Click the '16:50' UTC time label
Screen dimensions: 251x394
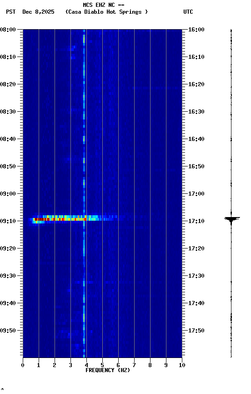tap(196, 166)
